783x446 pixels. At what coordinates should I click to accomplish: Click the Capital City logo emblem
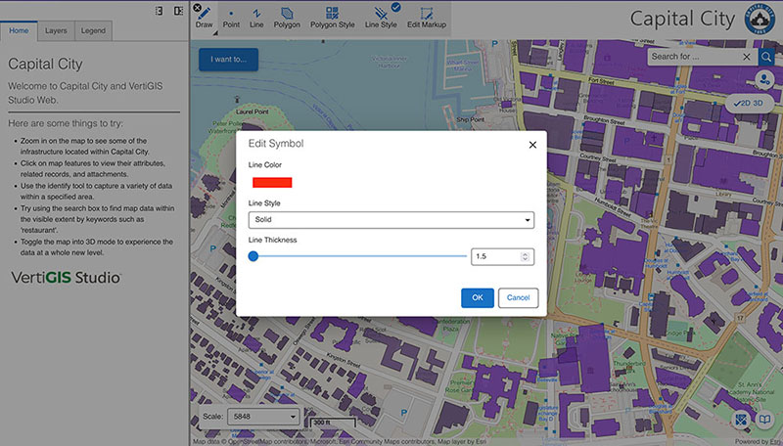(760, 19)
